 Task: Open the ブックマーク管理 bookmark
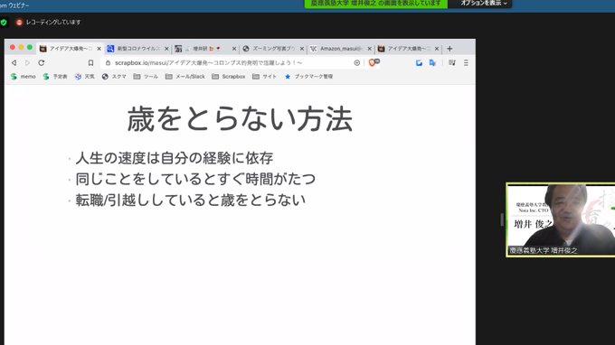click(x=308, y=77)
